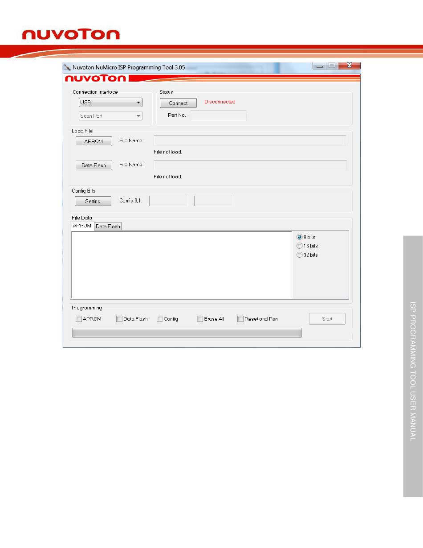Click the Start programming button

(327, 319)
